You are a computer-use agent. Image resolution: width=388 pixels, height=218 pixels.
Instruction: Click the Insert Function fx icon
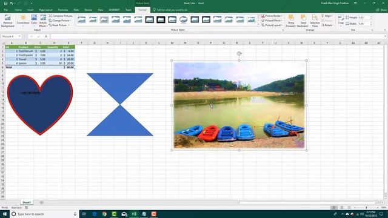(x=46, y=36)
